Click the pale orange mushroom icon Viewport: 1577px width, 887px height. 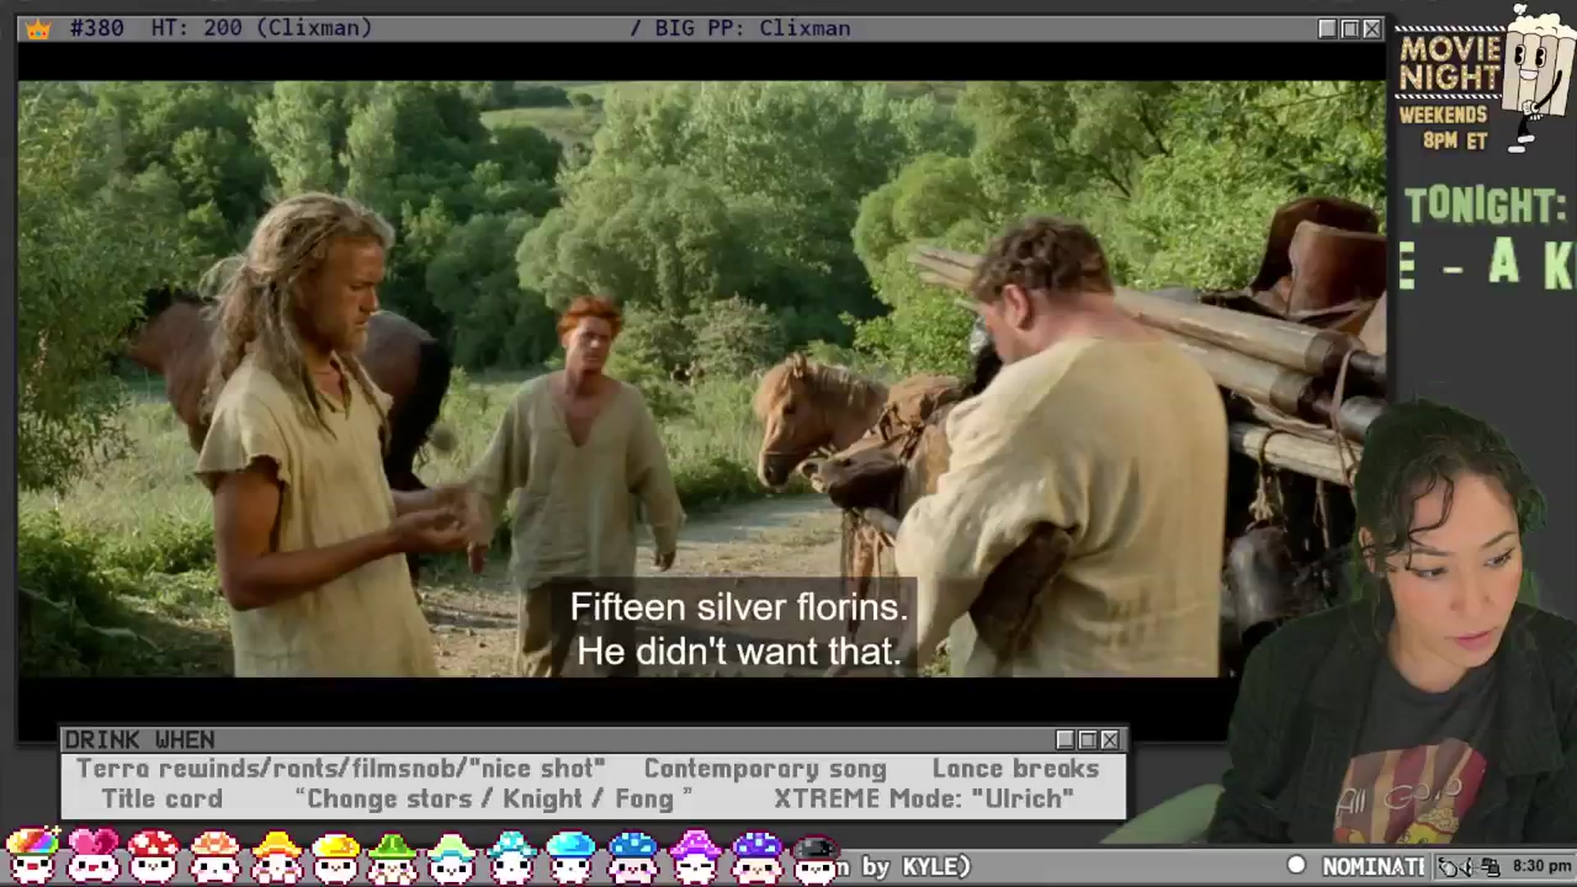(x=214, y=855)
